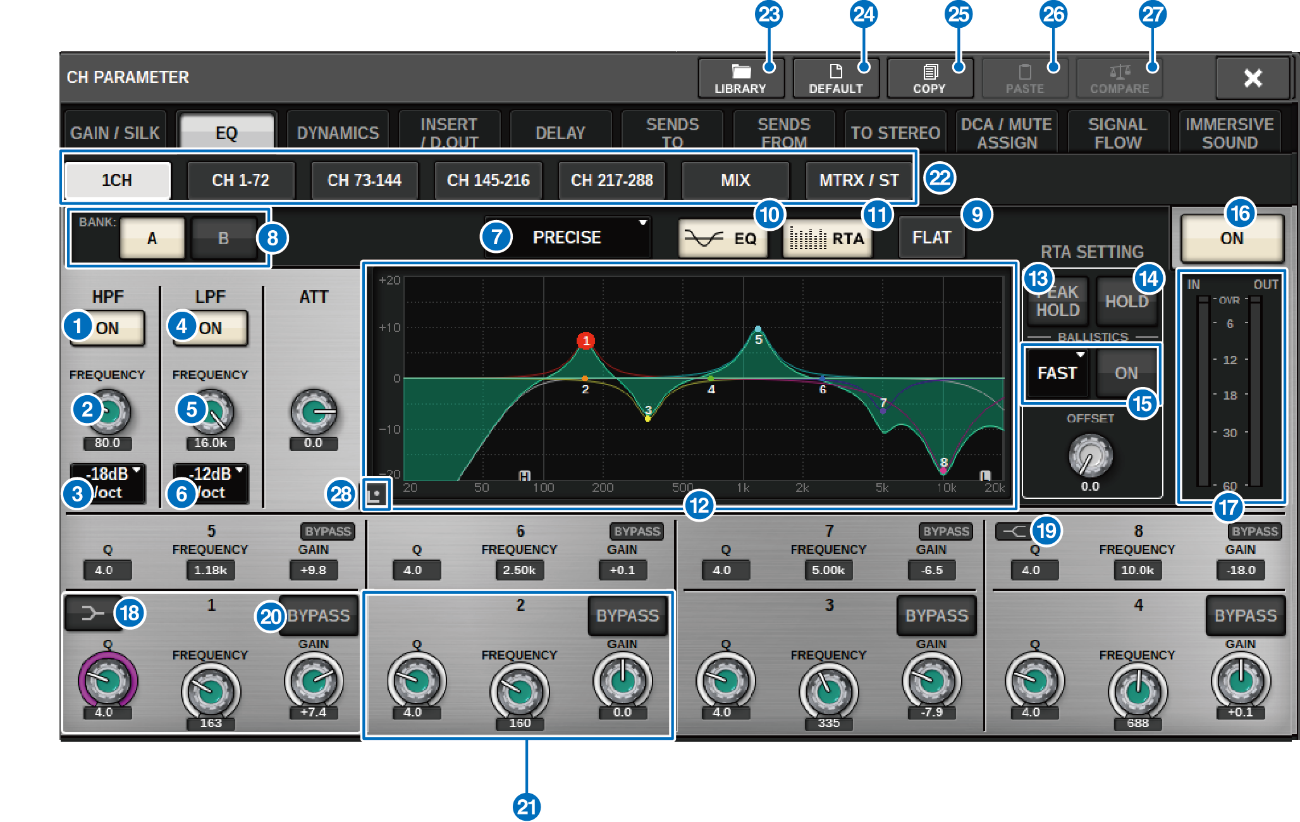
Task: Click band 8 high shelving icon
Action: click(x=1012, y=531)
